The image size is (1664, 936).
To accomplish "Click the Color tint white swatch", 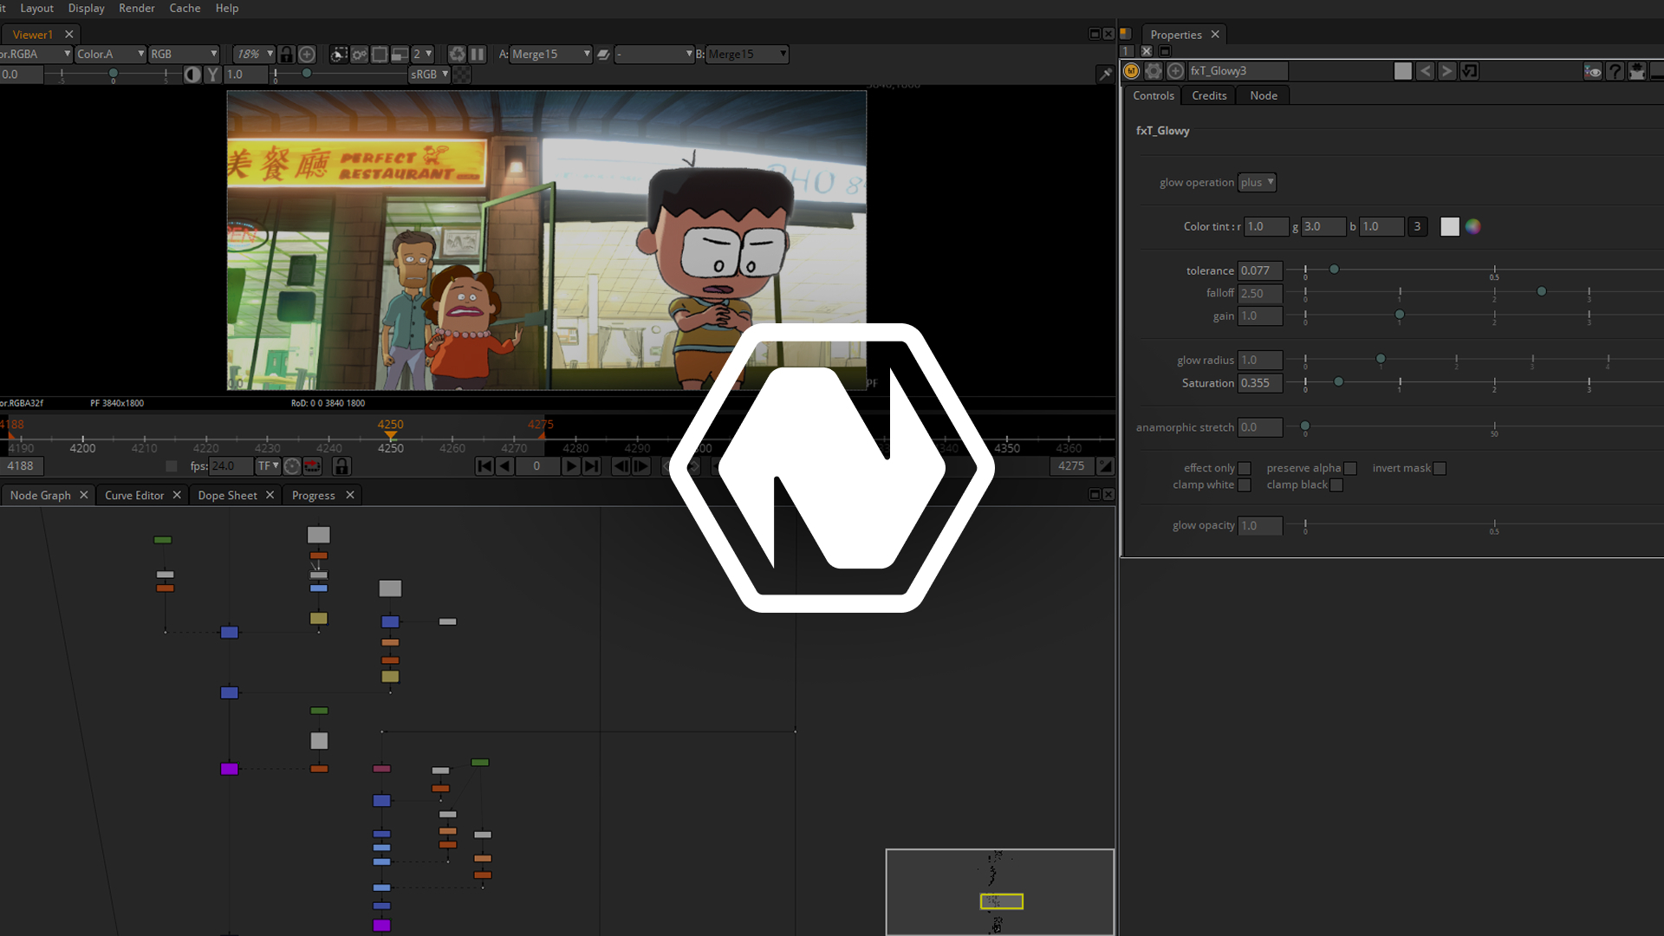I will 1450,227.
